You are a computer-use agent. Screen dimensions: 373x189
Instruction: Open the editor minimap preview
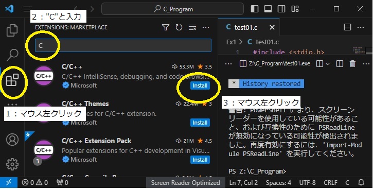point(362,50)
